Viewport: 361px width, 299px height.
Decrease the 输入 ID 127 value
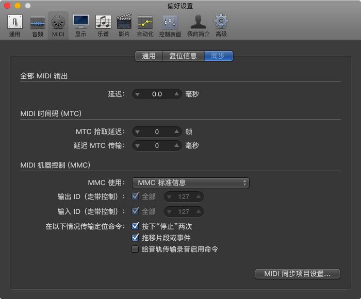pyautogui.click(x=170, y=212)
